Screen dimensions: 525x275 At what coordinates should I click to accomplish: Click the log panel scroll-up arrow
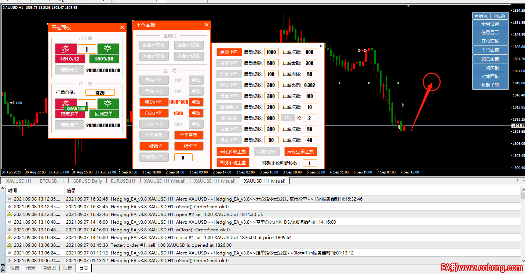pos(522,190)
